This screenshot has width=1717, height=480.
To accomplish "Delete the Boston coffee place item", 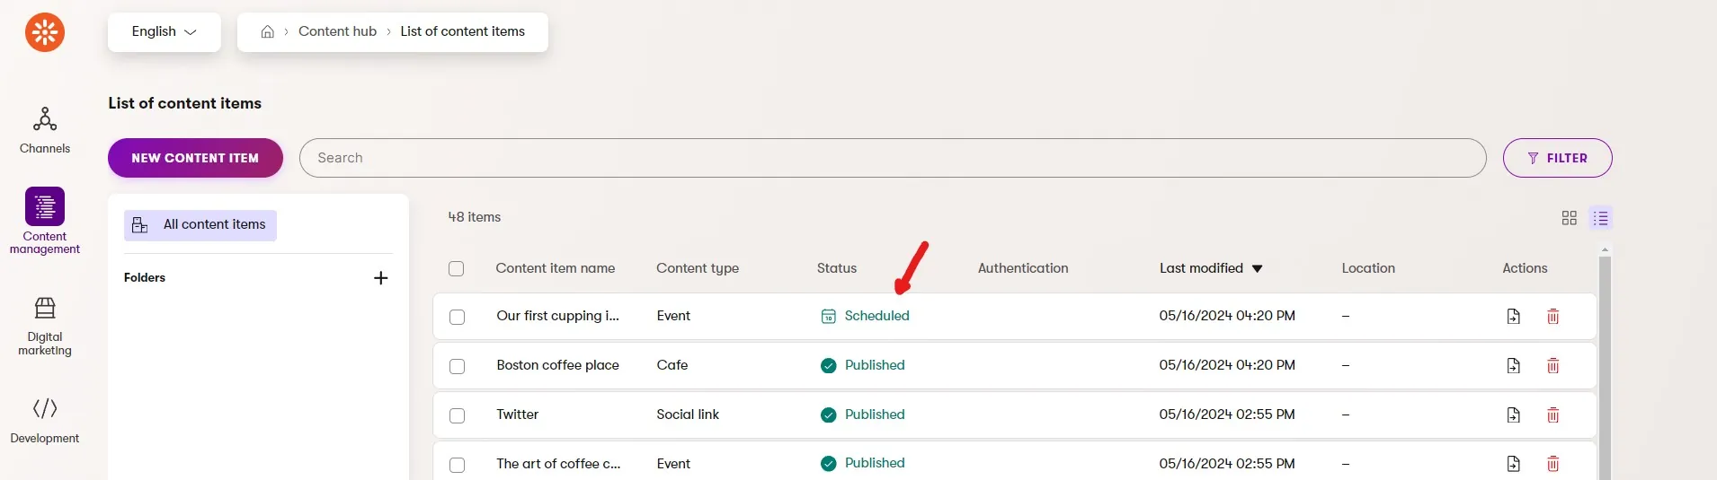I will coord(1552,365).
